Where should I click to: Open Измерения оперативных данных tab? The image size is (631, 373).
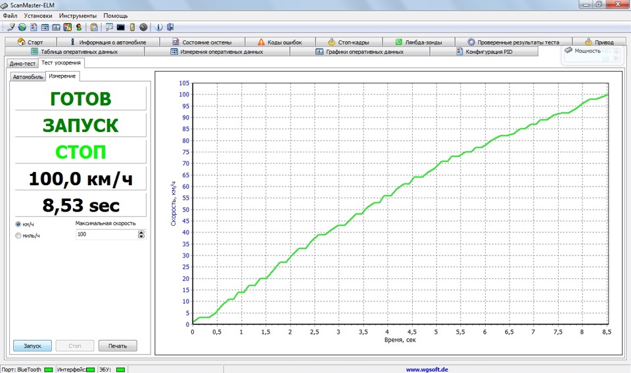217,51
